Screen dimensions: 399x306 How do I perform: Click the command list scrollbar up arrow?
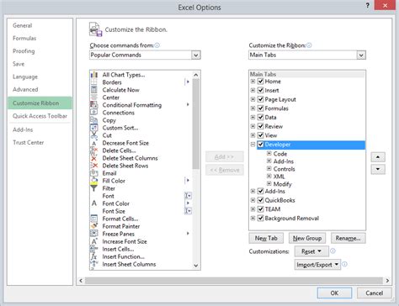pos(196,75)
